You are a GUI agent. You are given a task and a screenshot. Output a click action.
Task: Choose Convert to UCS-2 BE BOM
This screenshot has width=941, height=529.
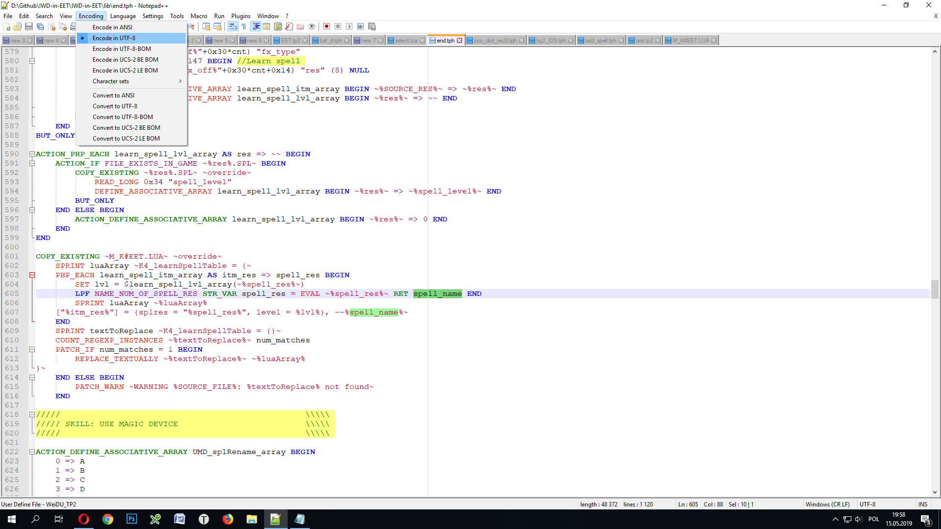pos(131,128)
